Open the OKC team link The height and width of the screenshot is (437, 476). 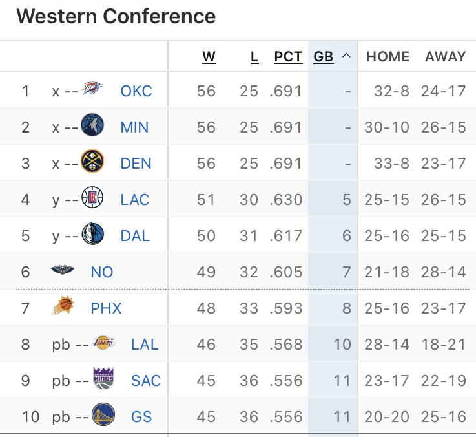[x=136, y=91]
